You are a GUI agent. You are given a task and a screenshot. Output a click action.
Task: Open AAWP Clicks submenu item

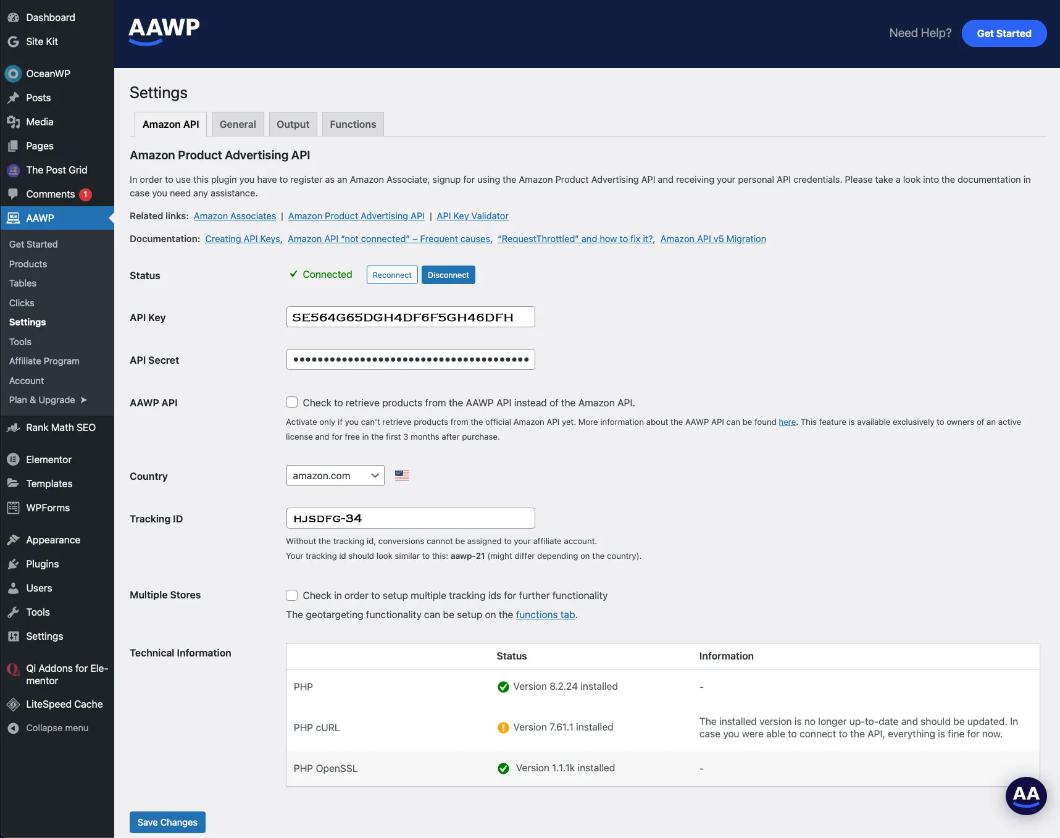coord(22,303)
